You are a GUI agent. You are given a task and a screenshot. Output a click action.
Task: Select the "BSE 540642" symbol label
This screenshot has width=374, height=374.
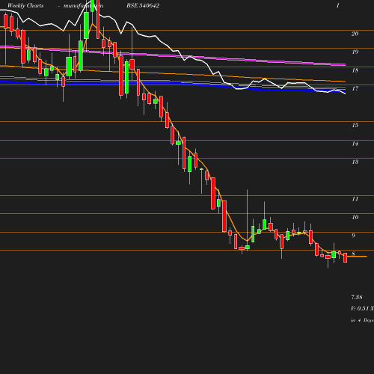tap(143, 5)
